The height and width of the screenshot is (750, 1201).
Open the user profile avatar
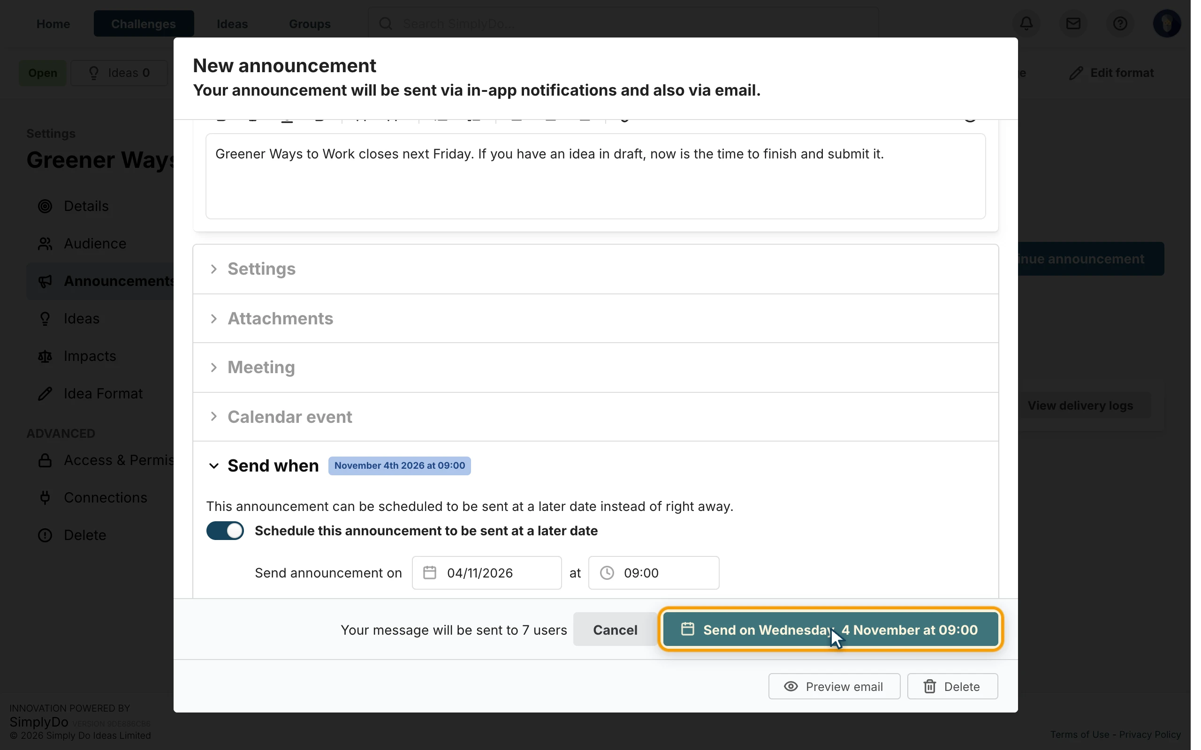tap(1166, 23)
